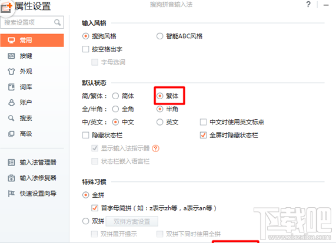Click the magnifier icon beside 搜索 in sidebar
This screenshot has width=336, height=243.
[x=11, y=118]
